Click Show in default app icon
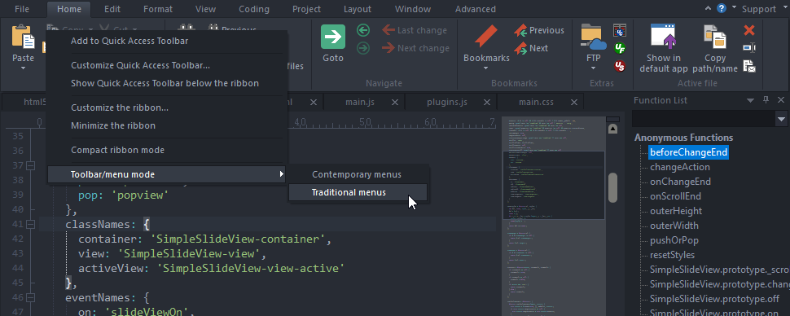This screenshot has width=790, height=316. tap(663, 37)
